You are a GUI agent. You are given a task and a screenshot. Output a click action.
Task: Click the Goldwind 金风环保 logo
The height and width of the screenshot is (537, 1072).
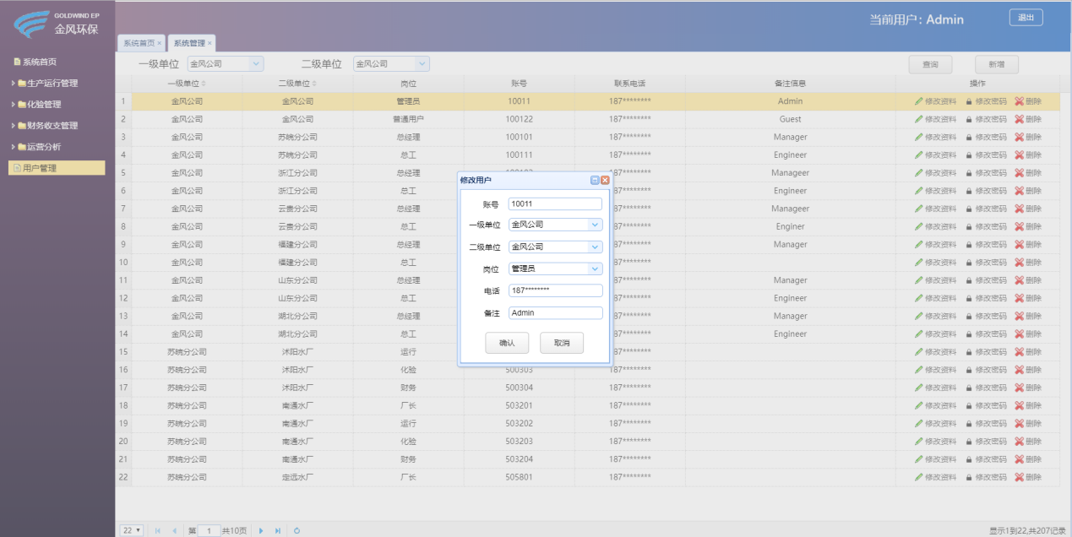(x=57, y=24)
